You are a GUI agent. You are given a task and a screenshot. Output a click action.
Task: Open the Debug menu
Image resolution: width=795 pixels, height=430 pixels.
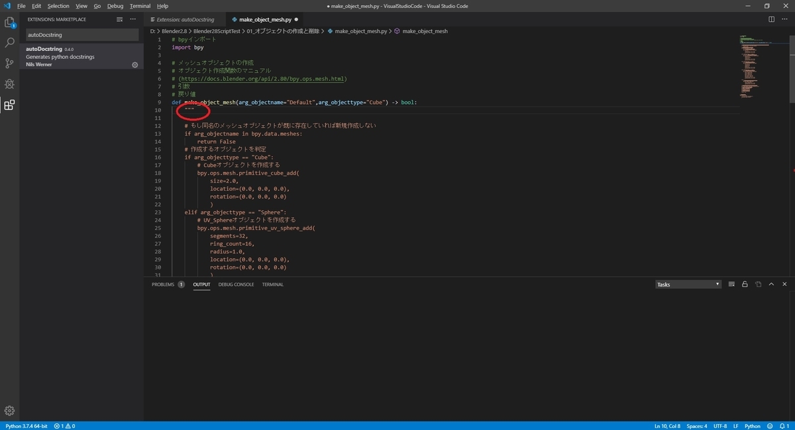115,6
